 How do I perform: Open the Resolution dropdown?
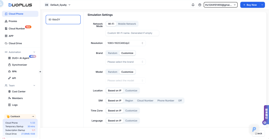point(125,43)
